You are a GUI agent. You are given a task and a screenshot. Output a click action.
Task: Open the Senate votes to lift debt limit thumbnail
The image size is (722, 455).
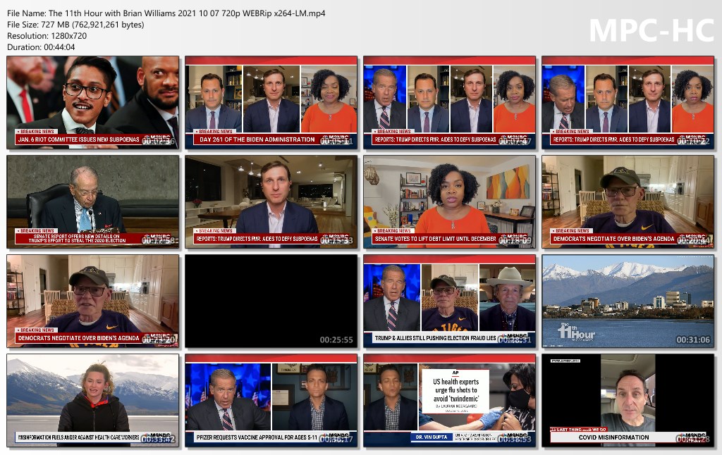(449, 202)
